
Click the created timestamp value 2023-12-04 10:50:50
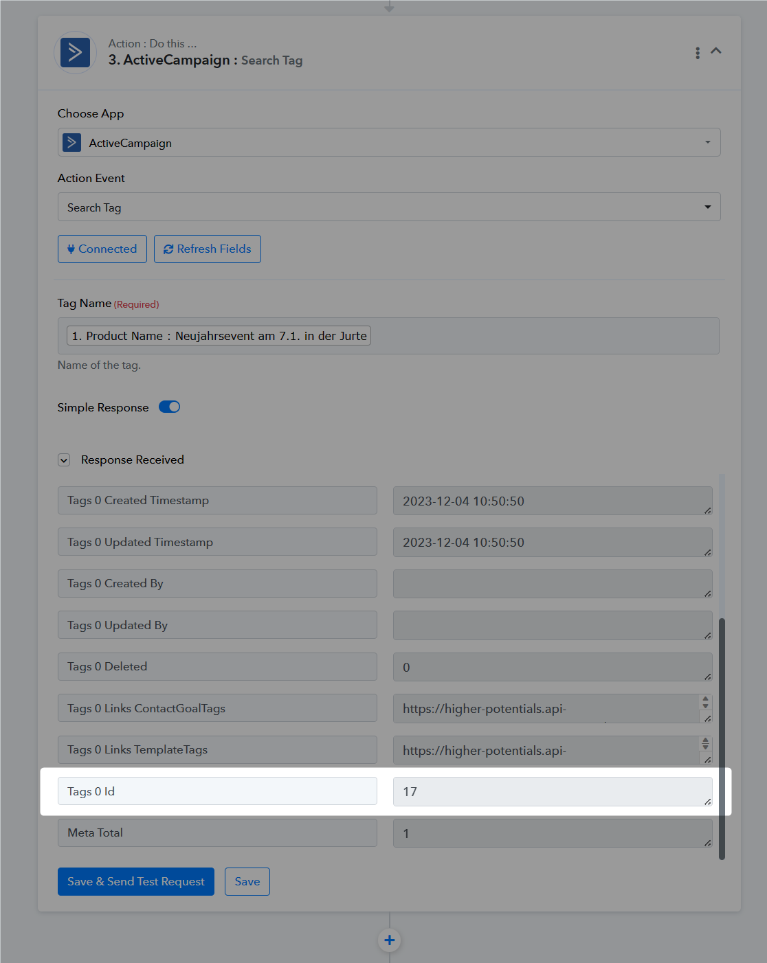coord(553,501)
